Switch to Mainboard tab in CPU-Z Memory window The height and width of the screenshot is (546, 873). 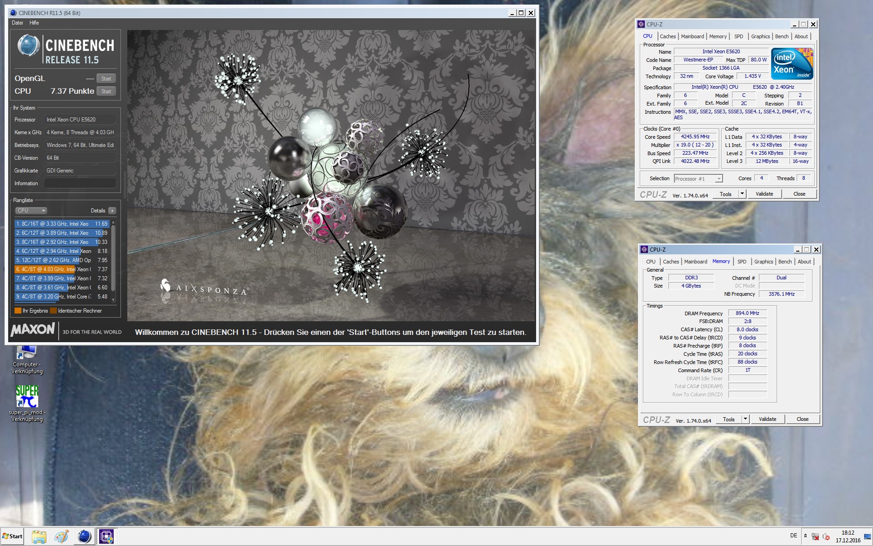(x=696, y=262)
